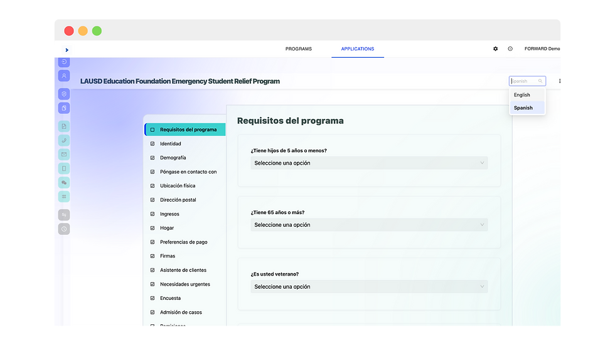The image size is (615, 345).
Task: Click the Requisitos del programa heading
Action: [x=290, y=120]
